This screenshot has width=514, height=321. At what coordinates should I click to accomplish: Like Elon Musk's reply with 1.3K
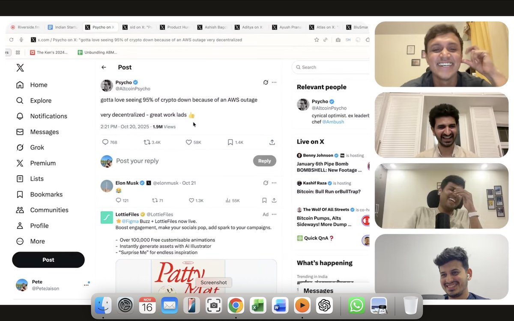196,200
